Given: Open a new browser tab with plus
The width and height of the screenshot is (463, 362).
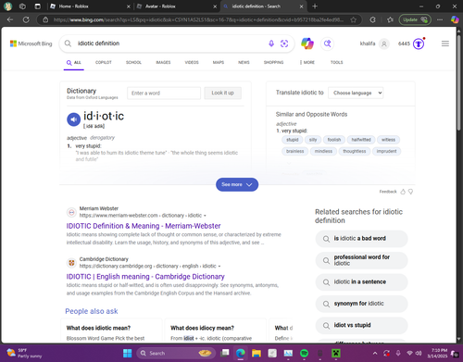Looking at the screenshot, I should point(315,6).
